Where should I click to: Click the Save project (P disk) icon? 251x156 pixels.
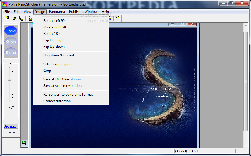click(x=21, y=18)
